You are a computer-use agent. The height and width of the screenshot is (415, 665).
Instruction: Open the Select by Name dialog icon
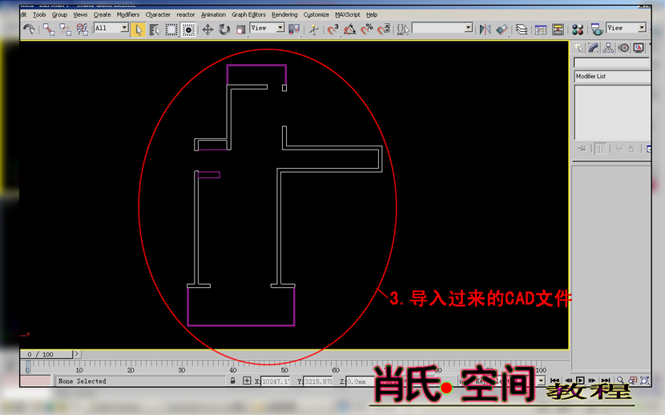click(155, 30)
